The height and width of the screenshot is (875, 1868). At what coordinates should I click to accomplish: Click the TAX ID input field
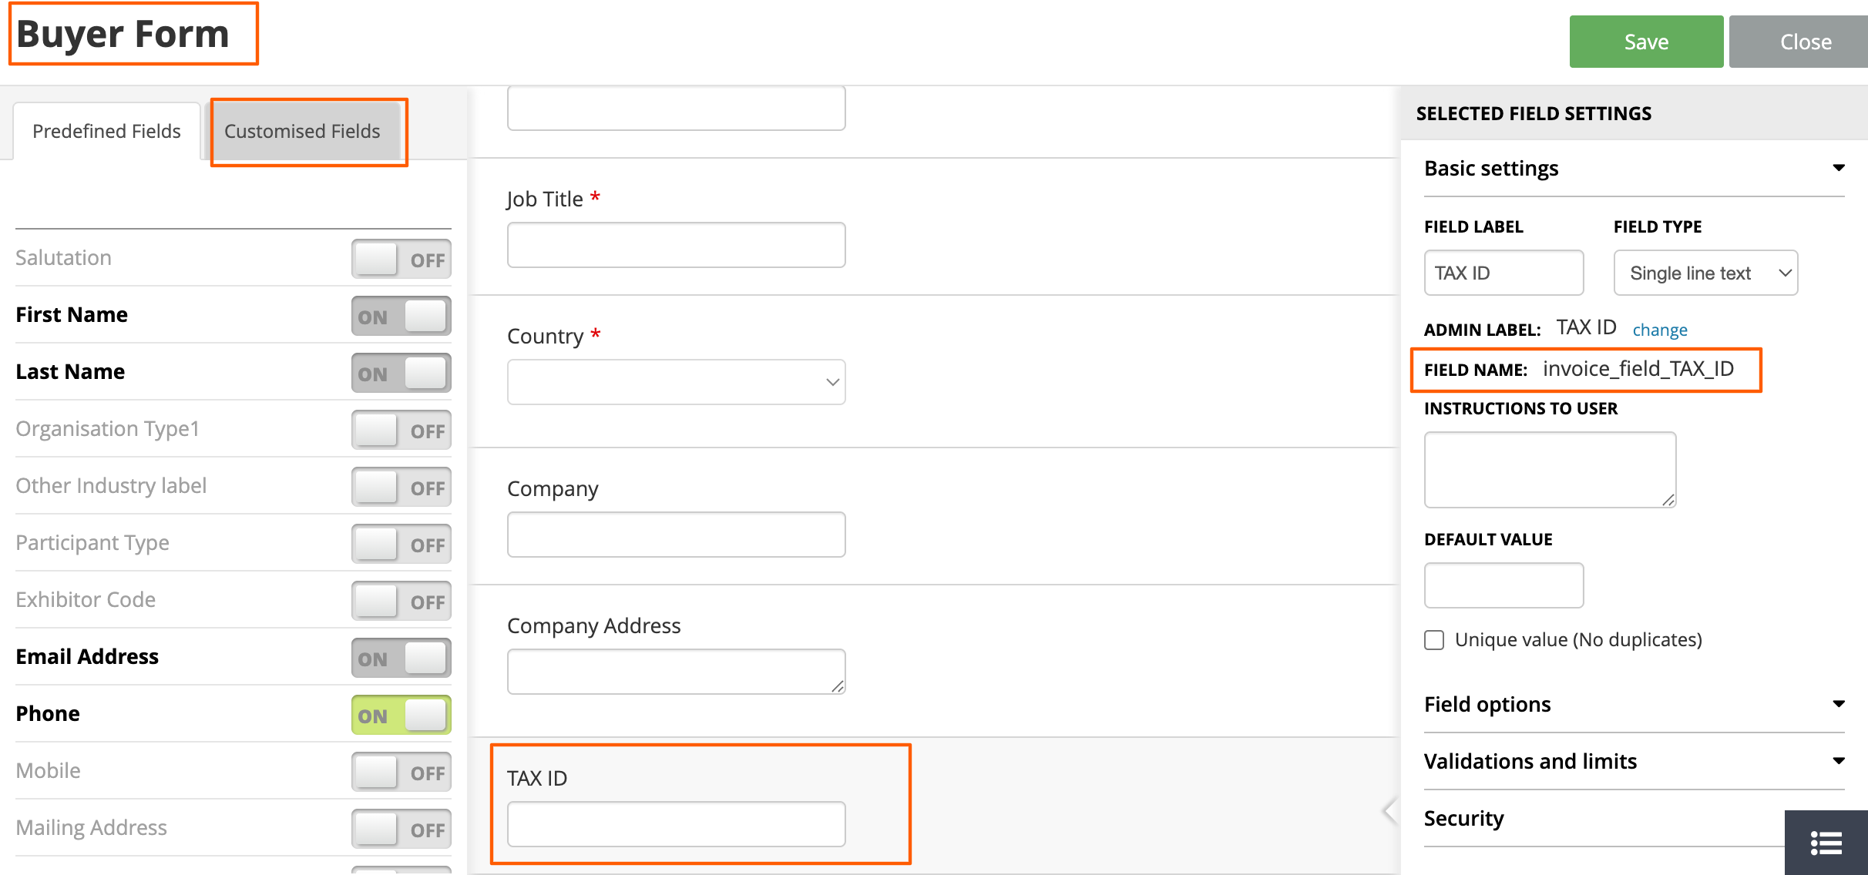676,824
